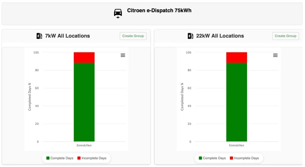Click Create Group in 7kW panel
Screen dimensions: 305x167
(x=133, y=36)
